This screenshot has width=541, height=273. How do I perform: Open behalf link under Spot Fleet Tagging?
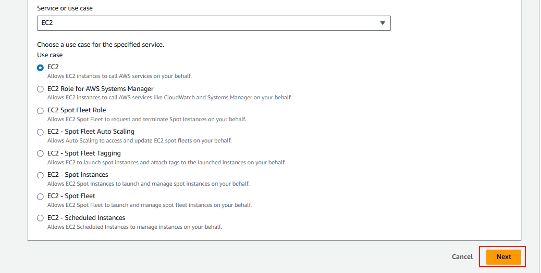click(276, 162)
